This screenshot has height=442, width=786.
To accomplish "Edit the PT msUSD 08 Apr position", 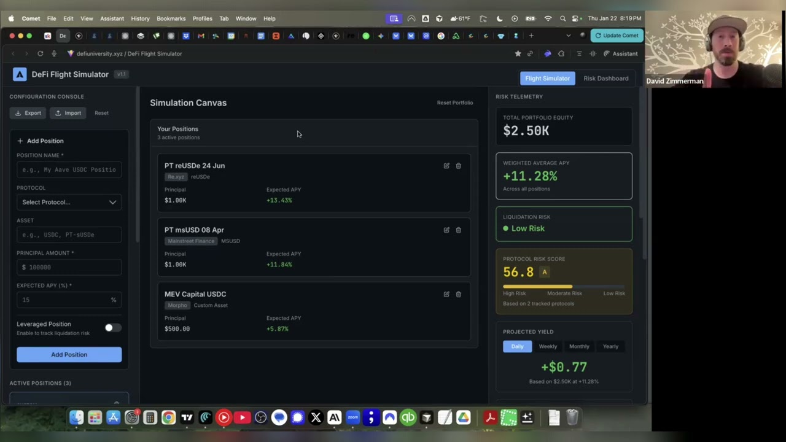I will pos(446,230).
